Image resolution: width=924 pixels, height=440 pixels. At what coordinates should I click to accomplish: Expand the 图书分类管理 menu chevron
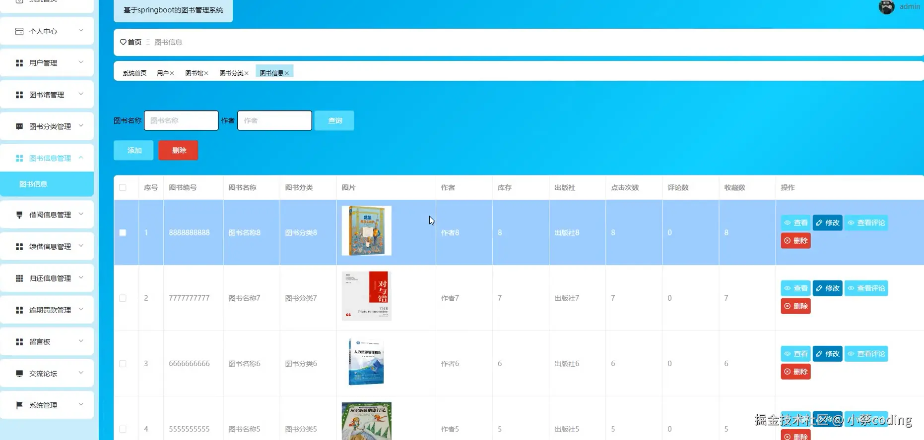(x=81, y=126)
